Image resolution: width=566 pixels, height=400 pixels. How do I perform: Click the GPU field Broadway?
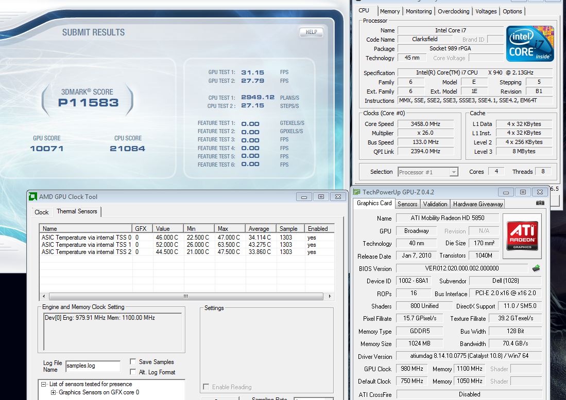(x=417, y=231)
